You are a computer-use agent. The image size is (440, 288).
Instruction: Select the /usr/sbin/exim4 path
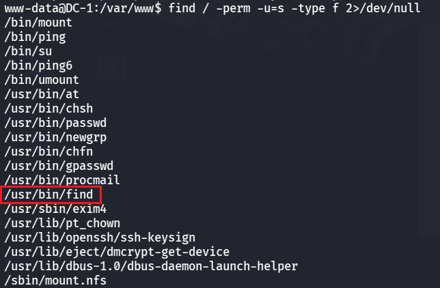point(55,209)
